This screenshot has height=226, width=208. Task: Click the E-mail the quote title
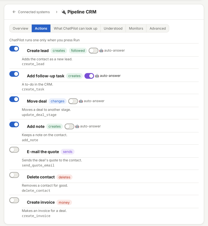point(43,152)
